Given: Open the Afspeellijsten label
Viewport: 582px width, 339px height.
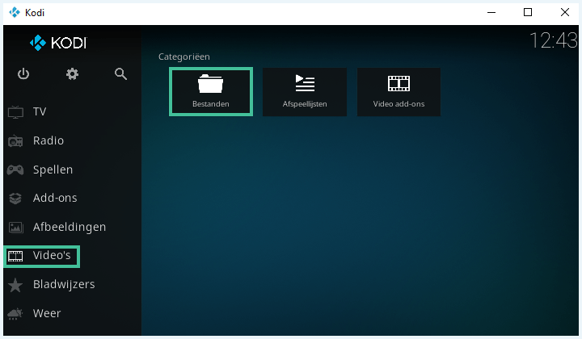Looking at the screenshot, I should (x=305, y=104).
